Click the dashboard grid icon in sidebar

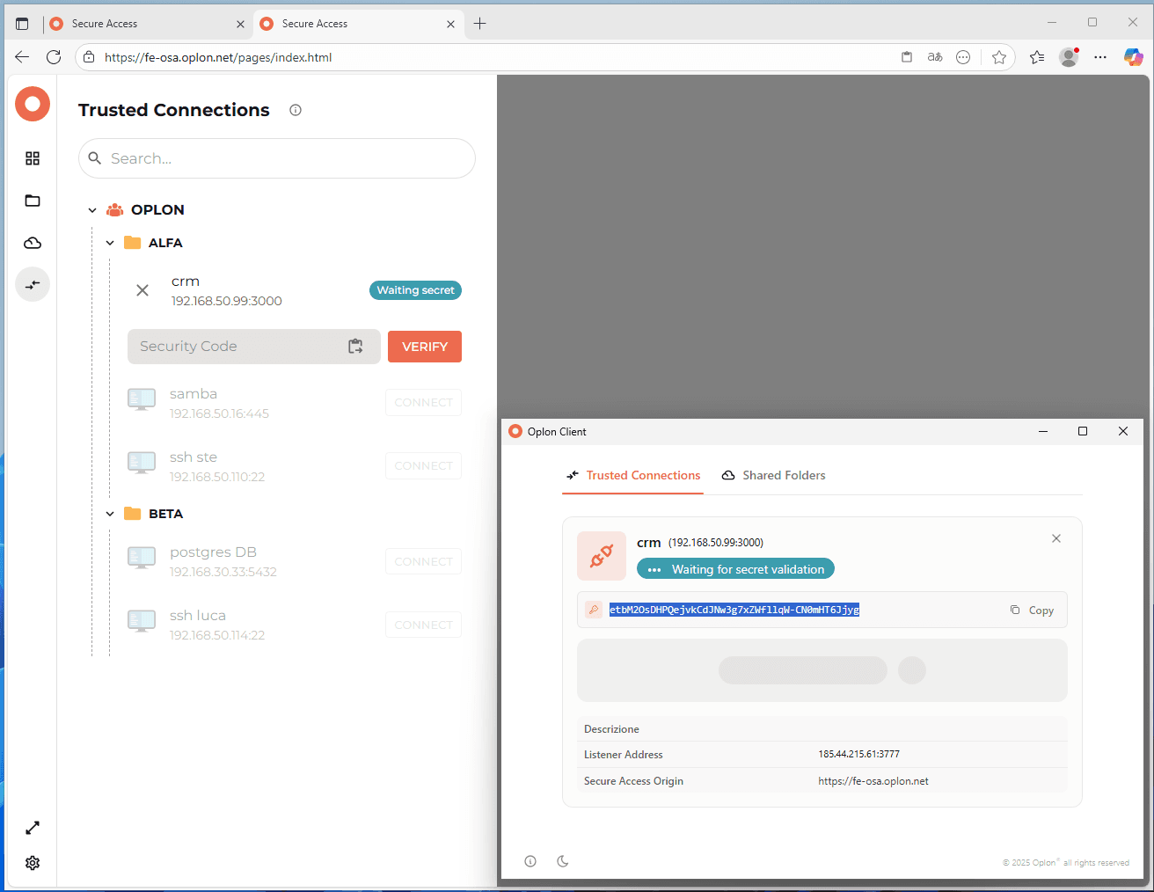pyautogui.click(x=33, y=158)
